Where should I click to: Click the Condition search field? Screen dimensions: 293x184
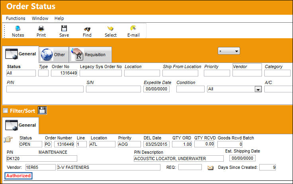(x=190, y=89)
